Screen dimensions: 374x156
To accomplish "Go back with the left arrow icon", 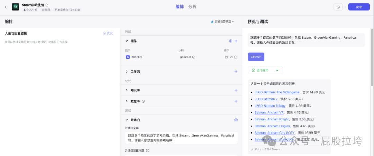I will coord(6,7).
